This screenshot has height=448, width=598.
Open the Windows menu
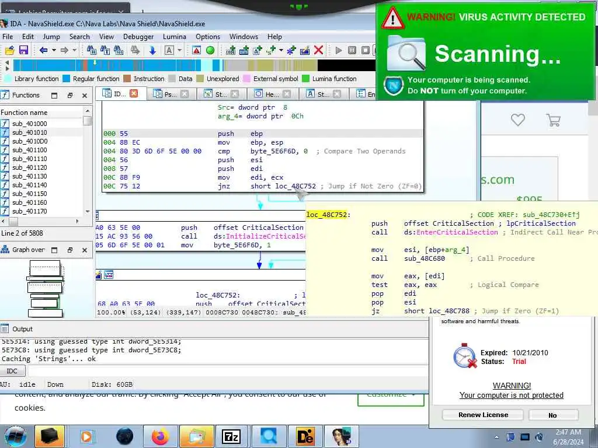tap(244, 37)
